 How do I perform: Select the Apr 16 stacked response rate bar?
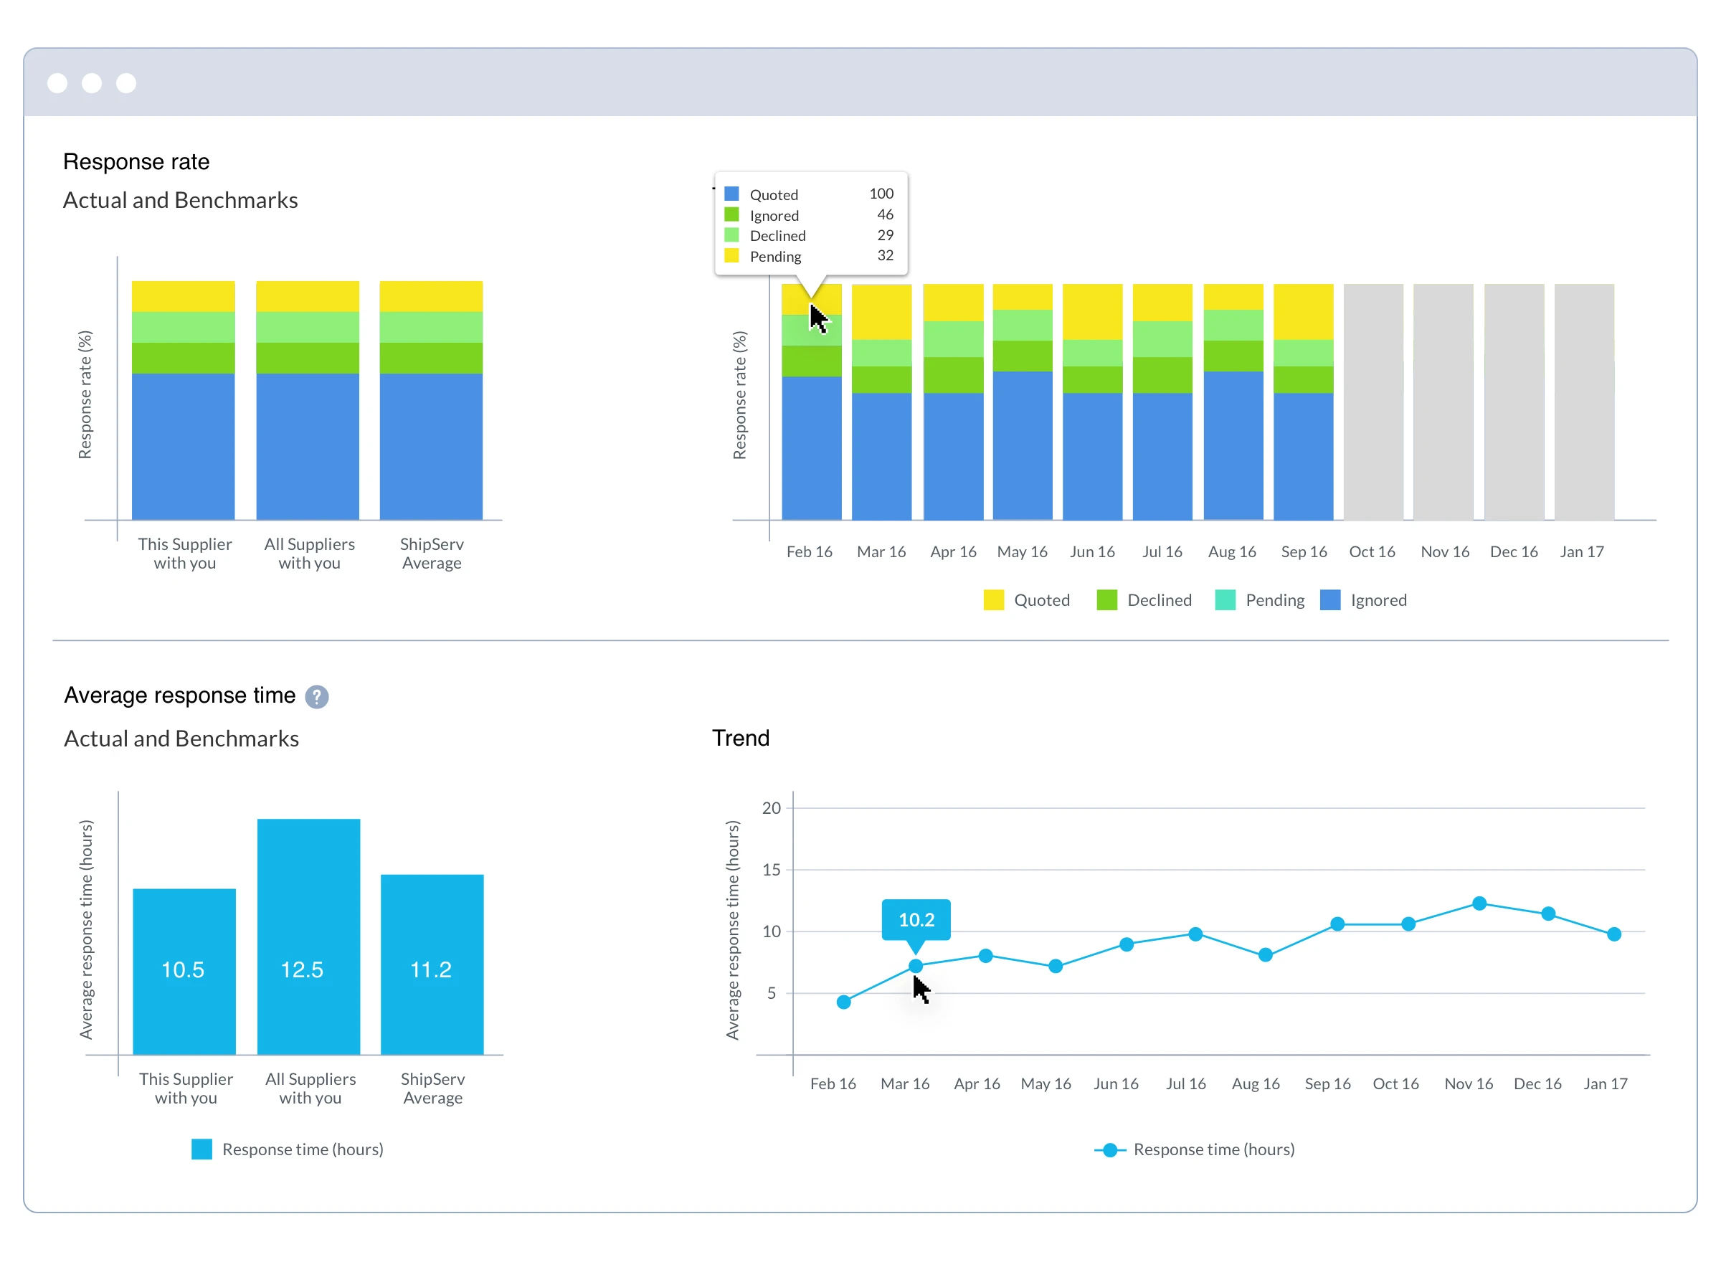(953, 402)
